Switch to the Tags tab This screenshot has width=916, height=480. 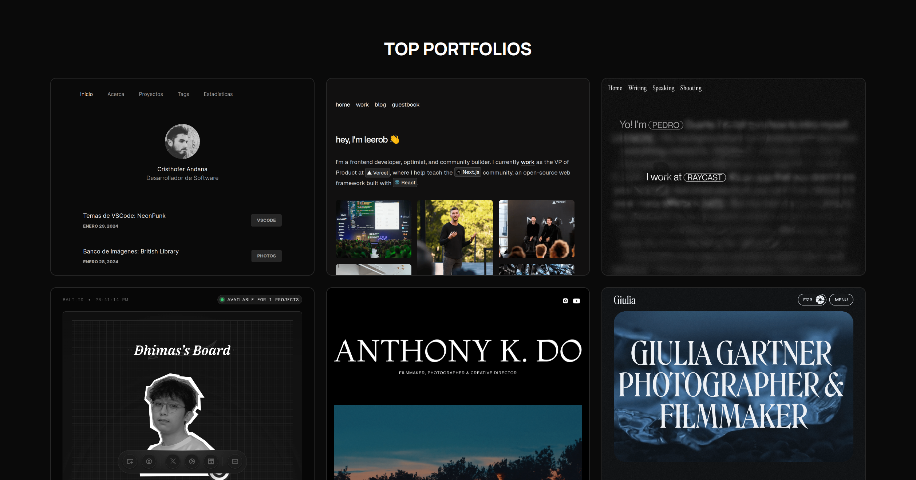[183, 94]
